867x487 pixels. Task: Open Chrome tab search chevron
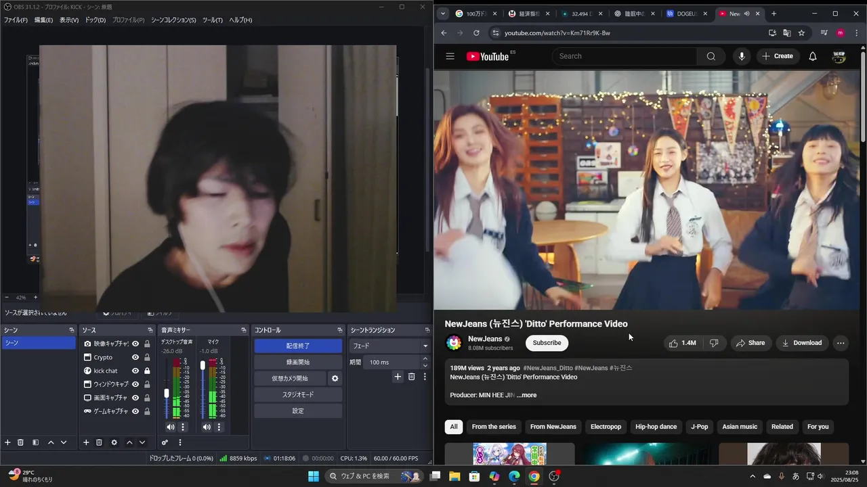point(443,14)
